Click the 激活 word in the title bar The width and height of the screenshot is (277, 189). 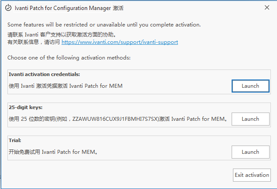(118, 8)
